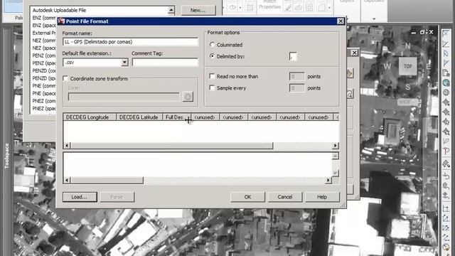
Task: Click the globe icon in right toolbar
Action: coord(446,83)
